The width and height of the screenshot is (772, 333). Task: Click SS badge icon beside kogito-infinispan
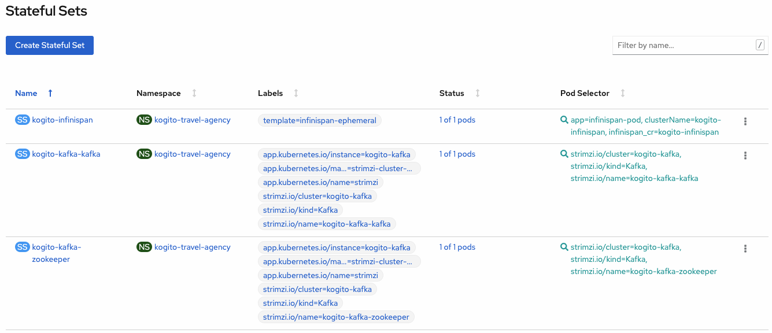coord(22,120)
